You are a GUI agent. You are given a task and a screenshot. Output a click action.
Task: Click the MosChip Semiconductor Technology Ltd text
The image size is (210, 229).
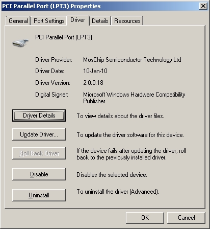(132, 60)
